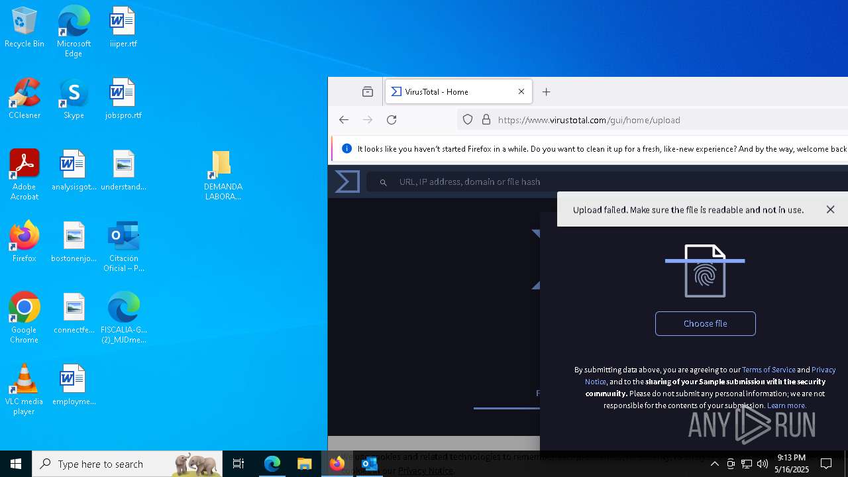The height and width of the screenshot is (477, 848).
Task: Click the site security padlock icon
Action: click(486, 120)
